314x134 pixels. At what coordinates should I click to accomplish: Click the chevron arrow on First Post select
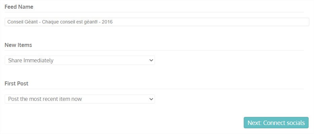point(151,99)
